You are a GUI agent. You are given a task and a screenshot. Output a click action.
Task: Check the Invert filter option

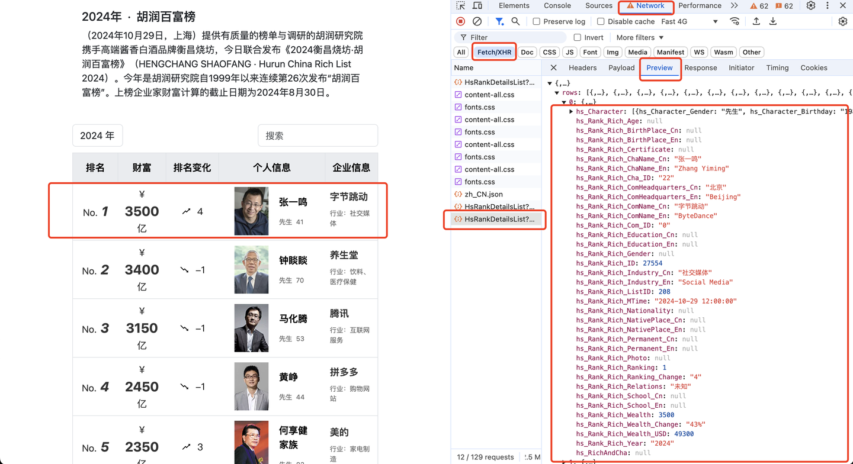[576, 37]
